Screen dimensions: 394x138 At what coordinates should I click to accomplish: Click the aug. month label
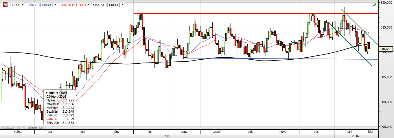(183, 132)
